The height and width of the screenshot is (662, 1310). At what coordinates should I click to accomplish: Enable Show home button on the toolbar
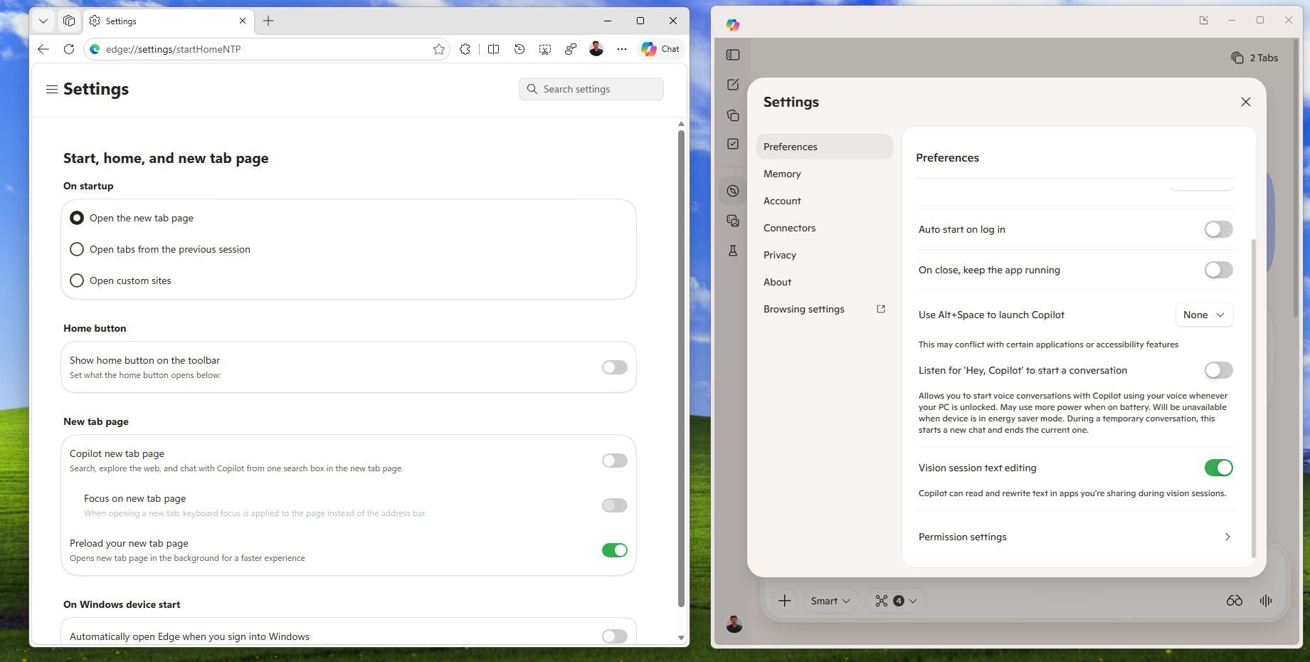[613, 367]
